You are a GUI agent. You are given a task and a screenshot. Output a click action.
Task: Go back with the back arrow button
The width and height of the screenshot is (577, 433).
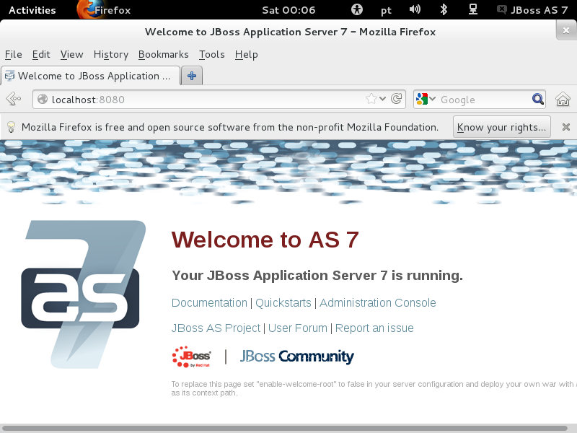tap(14, 99)
